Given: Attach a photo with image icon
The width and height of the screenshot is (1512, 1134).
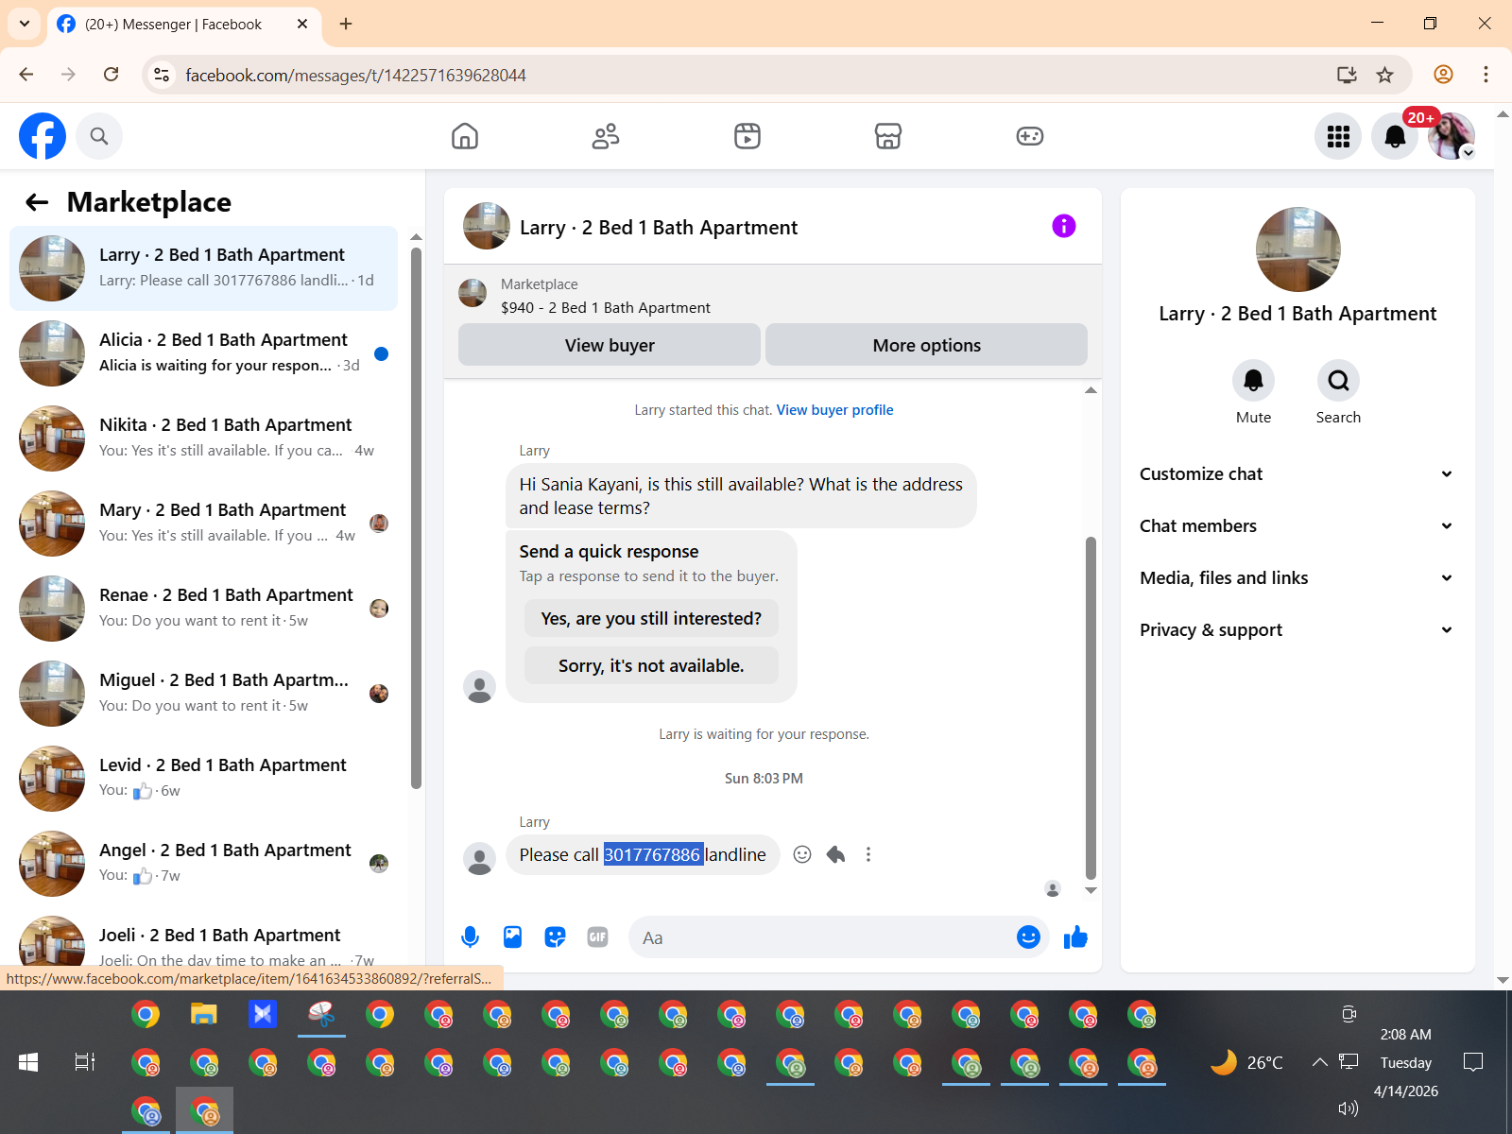Looking at the screenshot, I should coord(512,937).
